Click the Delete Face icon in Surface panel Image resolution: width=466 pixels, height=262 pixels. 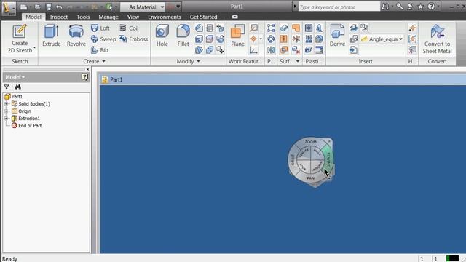(296, 50)
